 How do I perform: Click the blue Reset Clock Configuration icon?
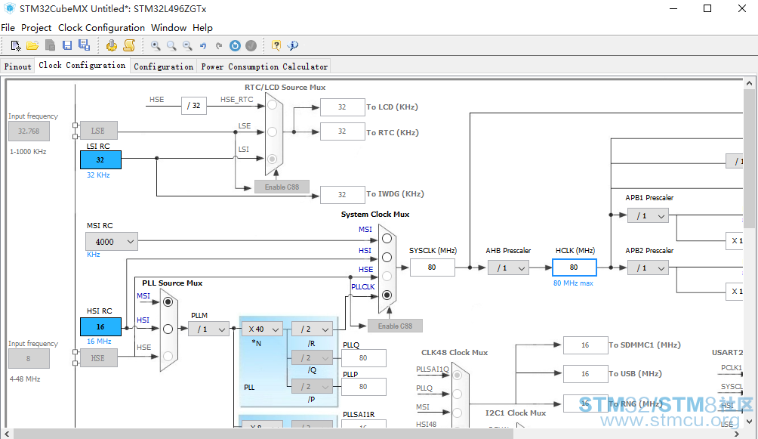tap(235, 45)
